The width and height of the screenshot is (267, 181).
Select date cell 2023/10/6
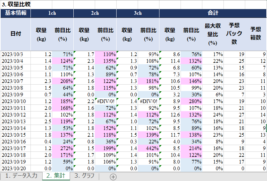click(x=16, y=75)
